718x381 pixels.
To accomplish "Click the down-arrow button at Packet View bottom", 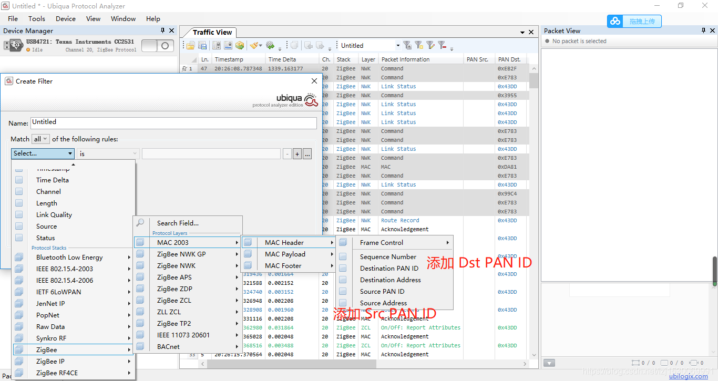I will (549, 363).
